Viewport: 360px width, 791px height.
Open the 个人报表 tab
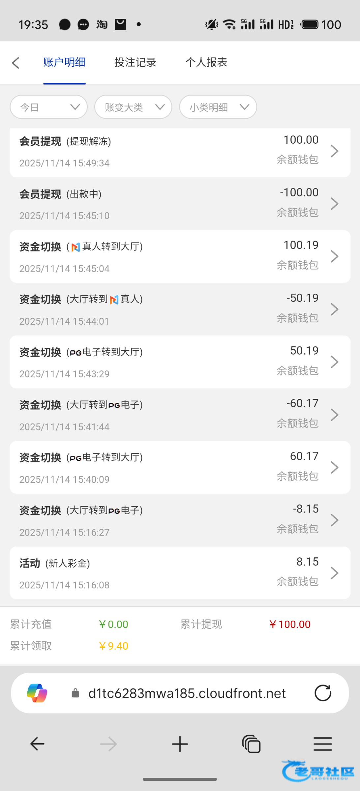(206, 62)
